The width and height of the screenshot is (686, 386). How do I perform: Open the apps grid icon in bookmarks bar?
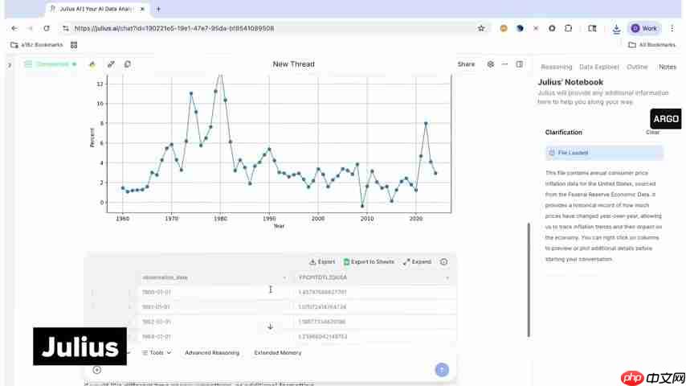pyautogui.click(x=74, y=45)
